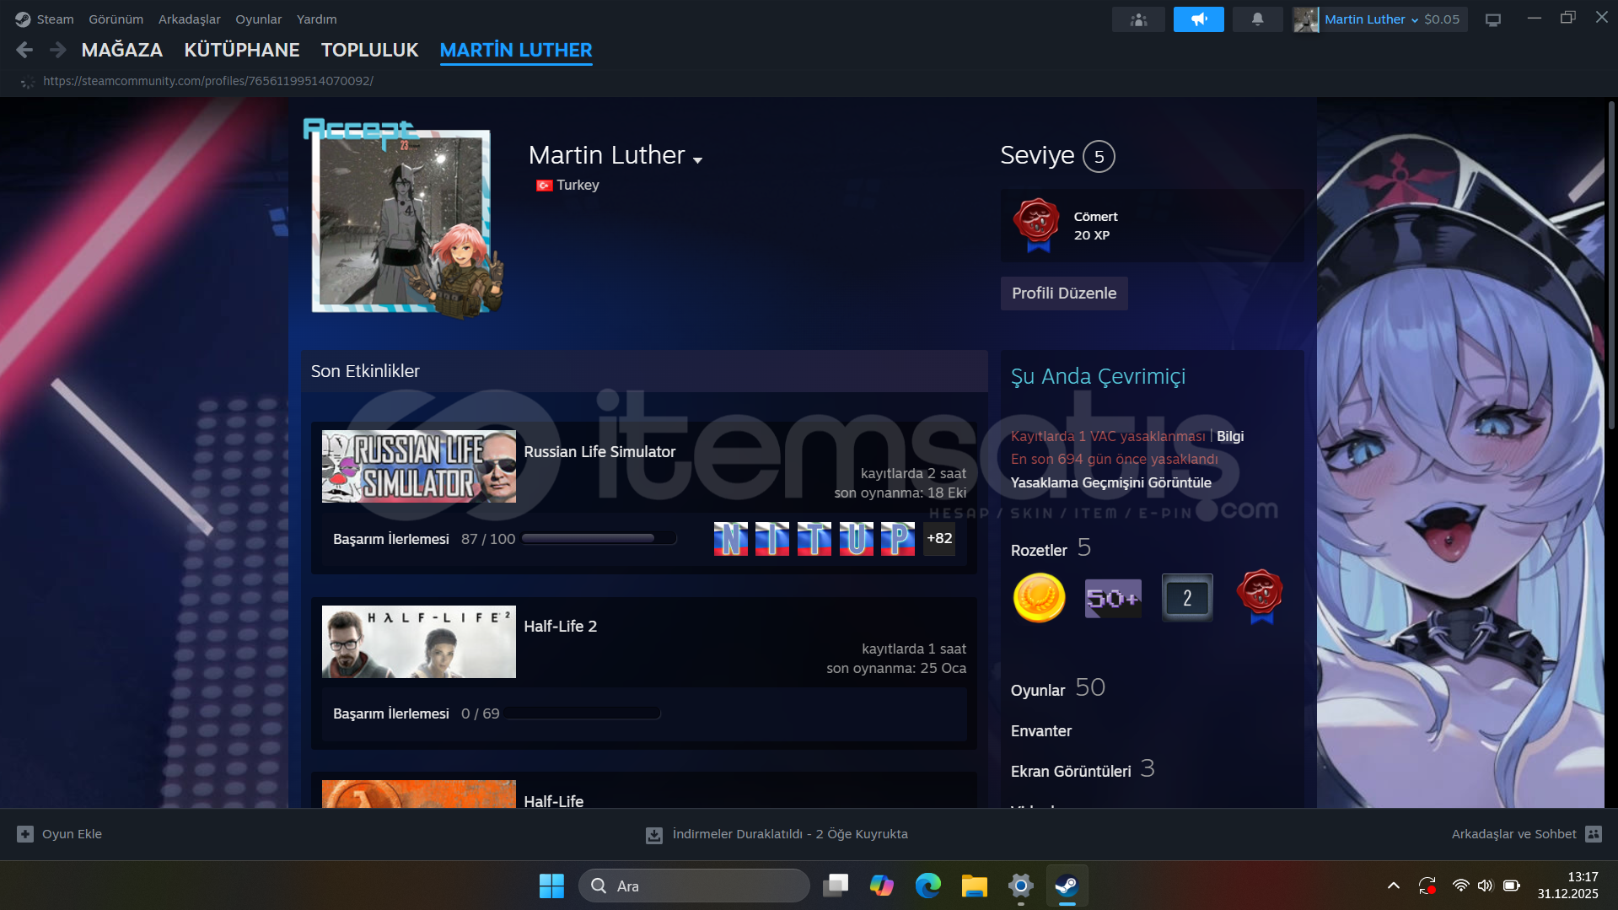
Task: Open the Bilgi link for VAC ban
Action: pyautogui.click(x=1230, y=436)
